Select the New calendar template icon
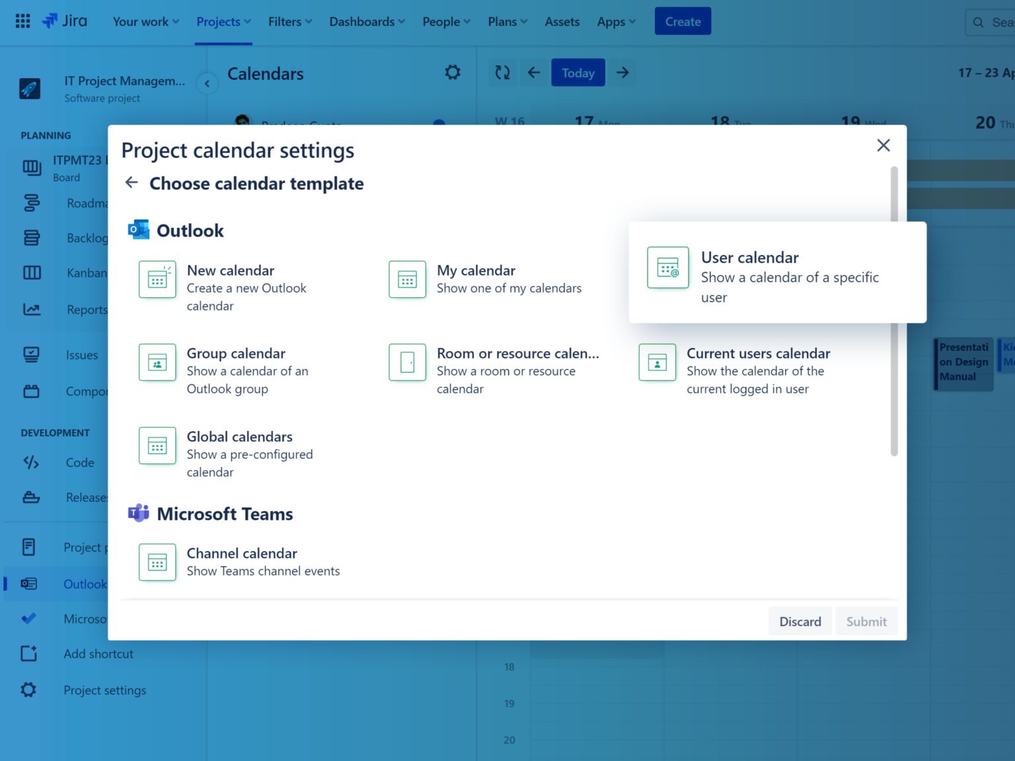This screenshot has height=761, width=1015. pyautogui.click(x=157, y=279)
